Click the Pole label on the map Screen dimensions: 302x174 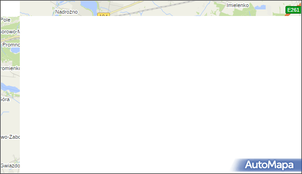pyautogui.click(x=5, y=20)
